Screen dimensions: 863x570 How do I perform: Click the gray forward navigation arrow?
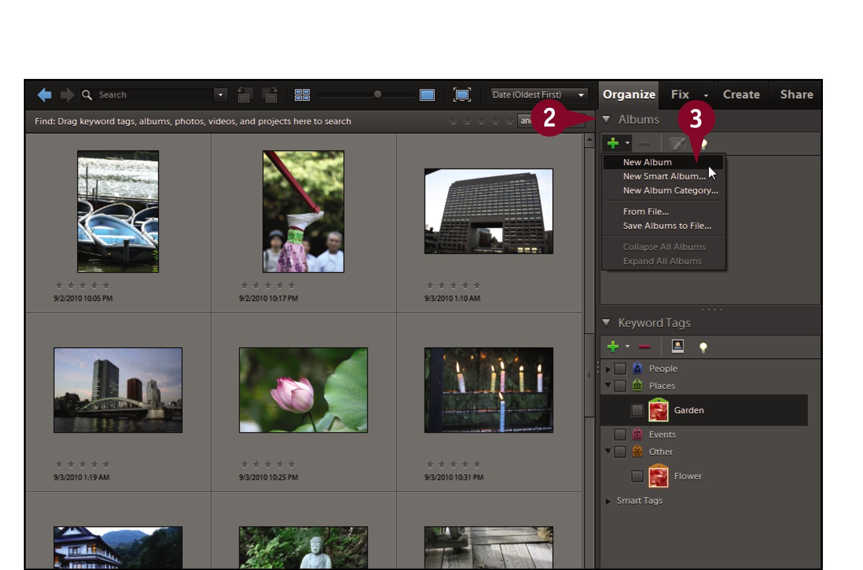point(67,95)
